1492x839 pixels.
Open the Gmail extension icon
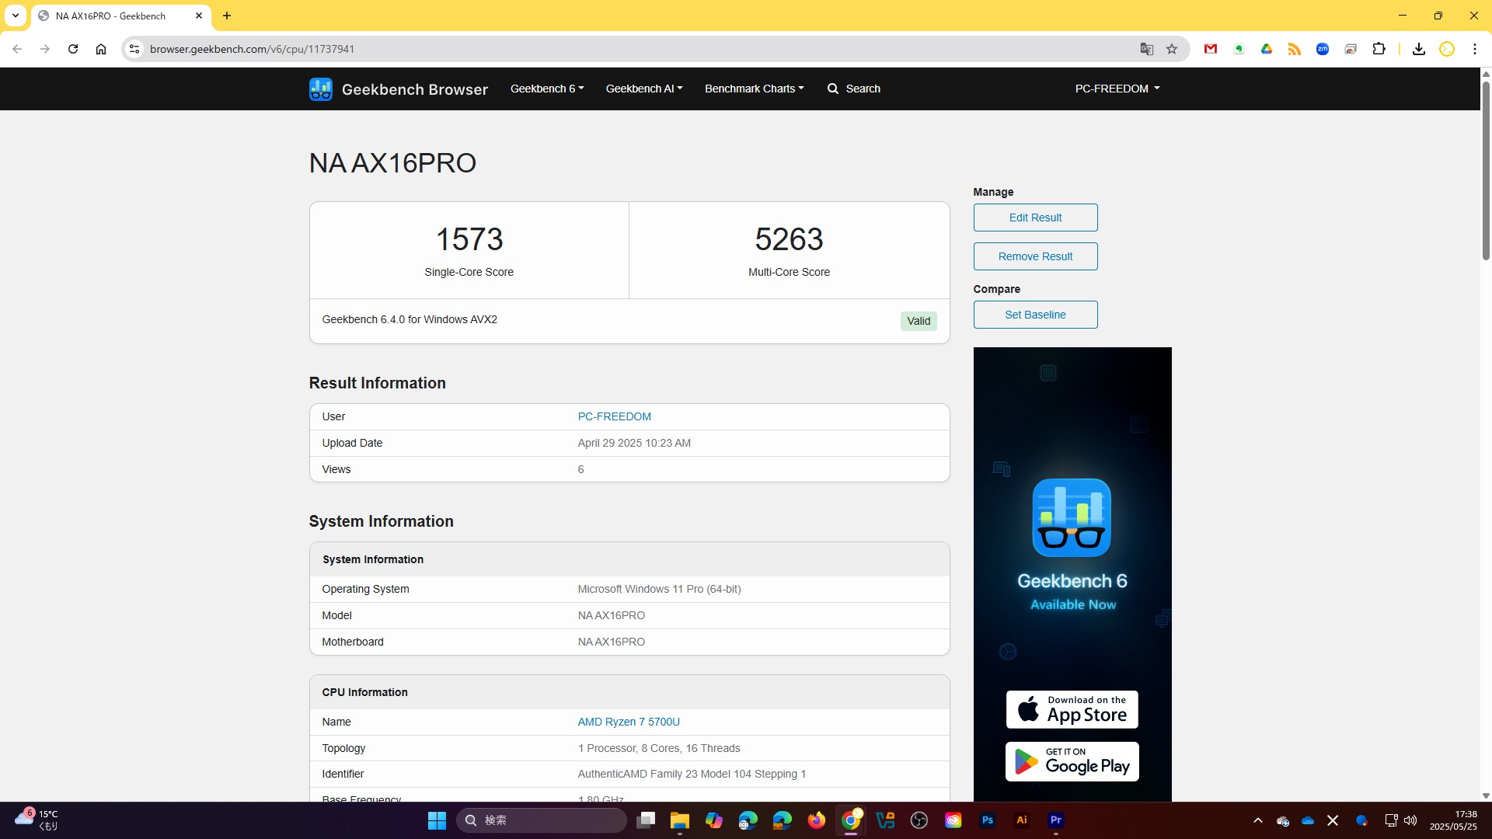point(1210,49)
